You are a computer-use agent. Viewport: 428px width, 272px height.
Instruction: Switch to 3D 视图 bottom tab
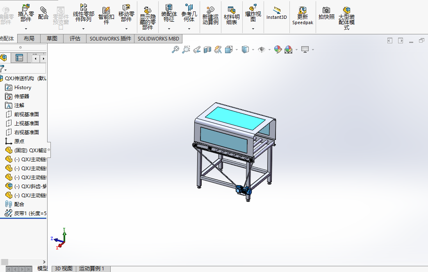[64, 269]
